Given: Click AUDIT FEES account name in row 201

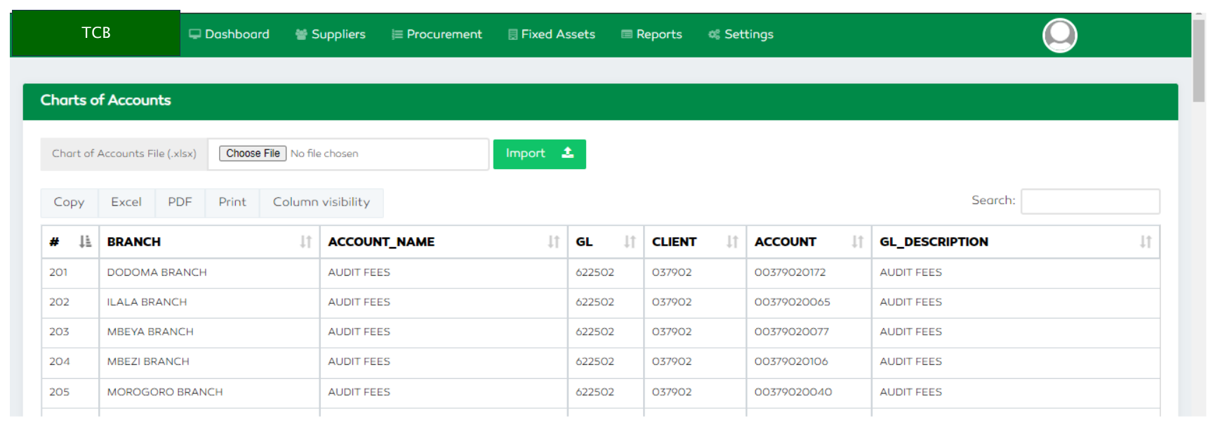Looking at the screenshot, I should point(359,272).
